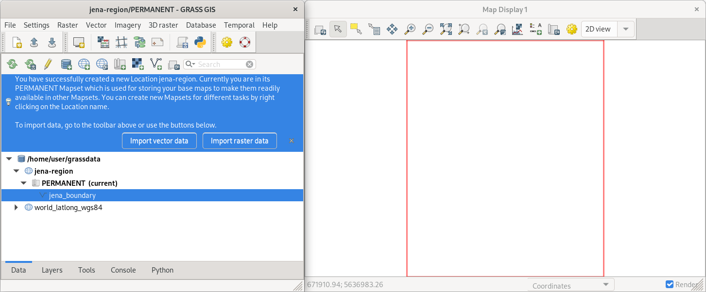Click the data catalog Search field
This screenshot has height=292, width=706.
(221, 64)
